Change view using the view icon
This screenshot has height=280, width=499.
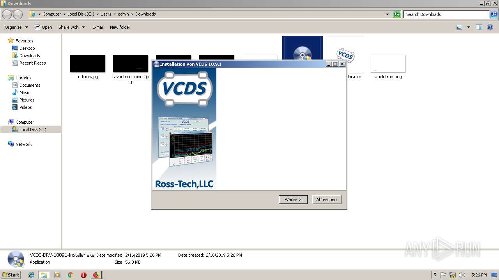coord(459,27)
